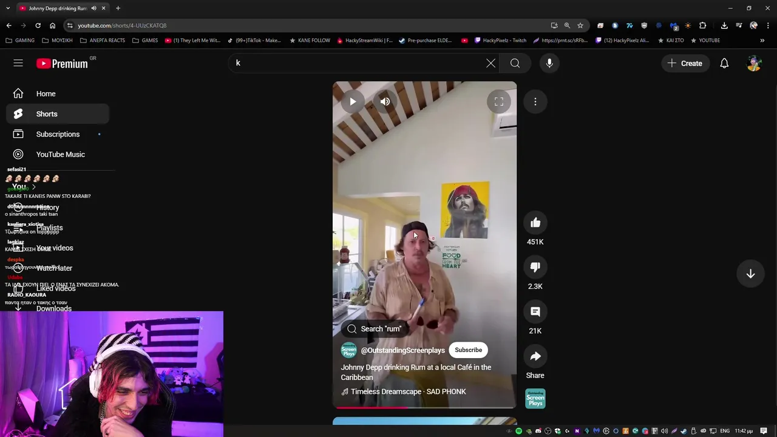Open HackyStreamWiki bookmark

(x=364, y=41)
